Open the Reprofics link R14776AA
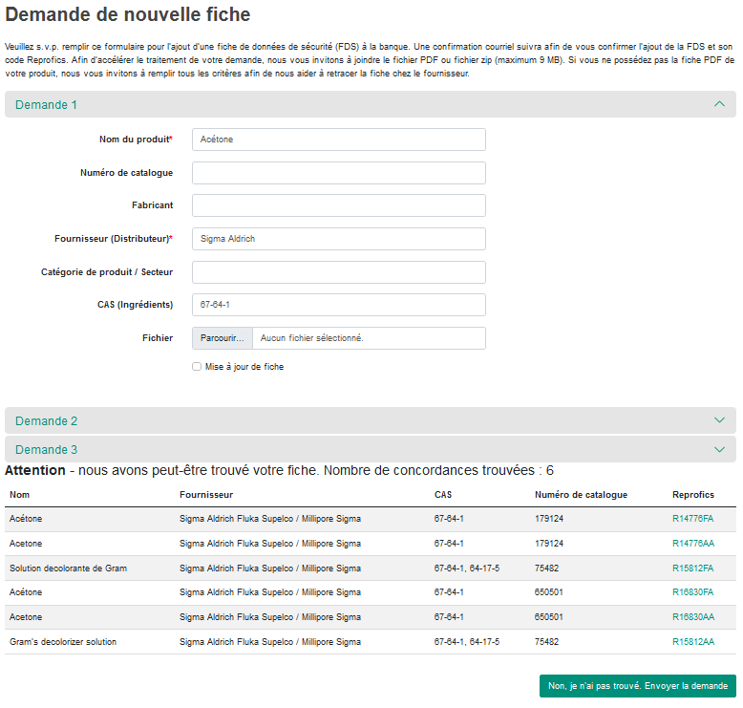 pos(693,544)
